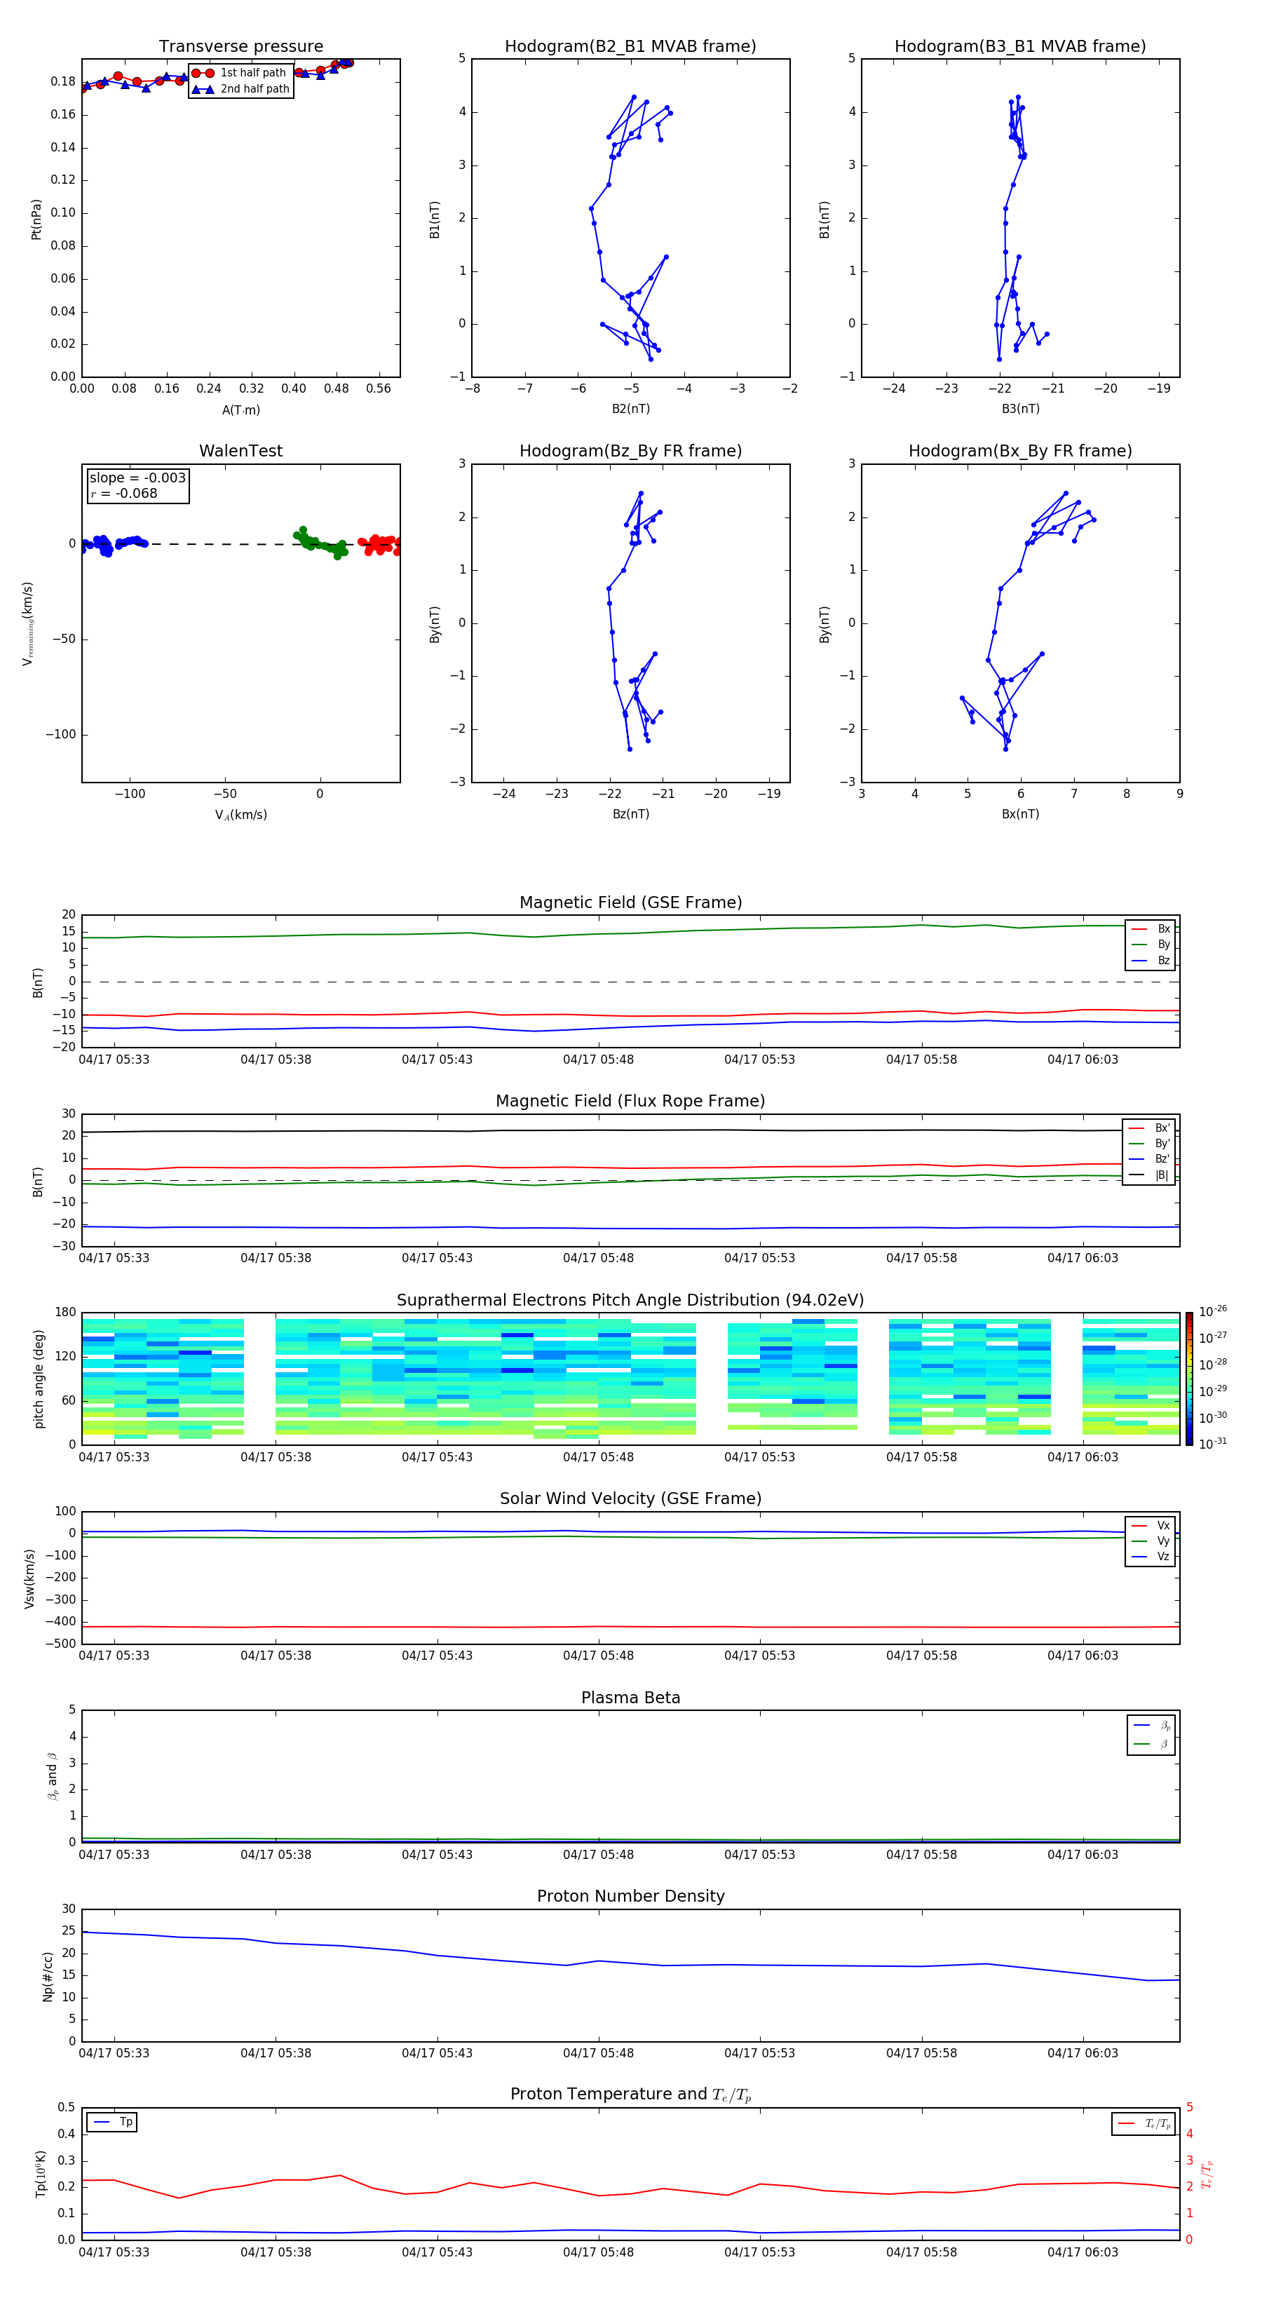
Task: Click 'Magnetic Field (Flux Rope Frame)' title
Action: tap(630, 1102)
